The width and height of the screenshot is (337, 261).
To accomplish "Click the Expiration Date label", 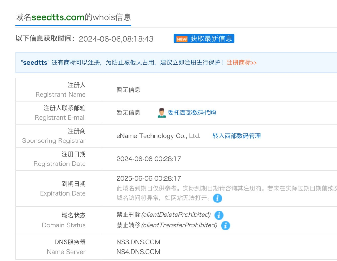I will tap(63, 193).
